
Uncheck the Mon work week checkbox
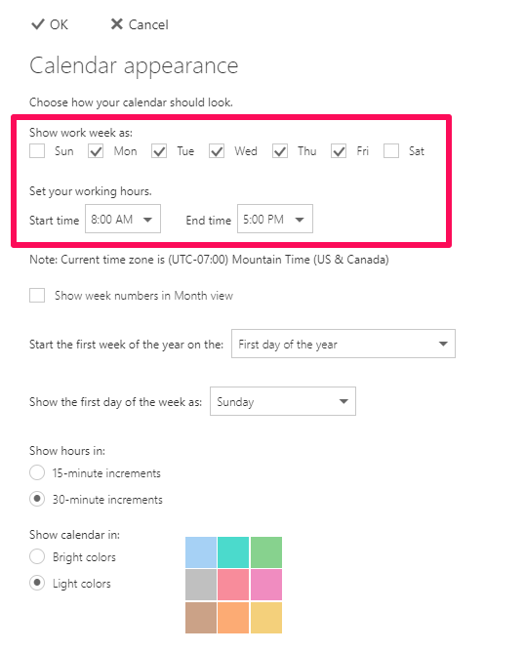(96, 150)
